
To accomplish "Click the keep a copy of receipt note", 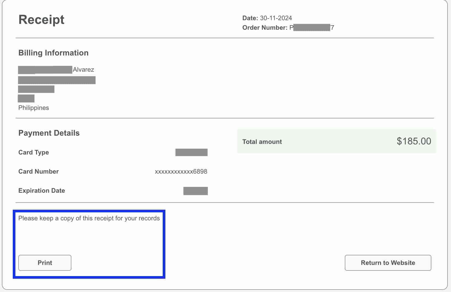I will point(89,218).
